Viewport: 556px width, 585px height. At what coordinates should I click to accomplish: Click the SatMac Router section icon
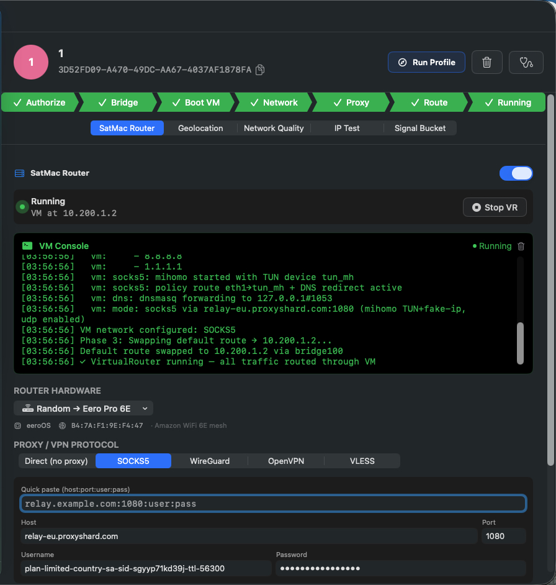click(19, 173)
